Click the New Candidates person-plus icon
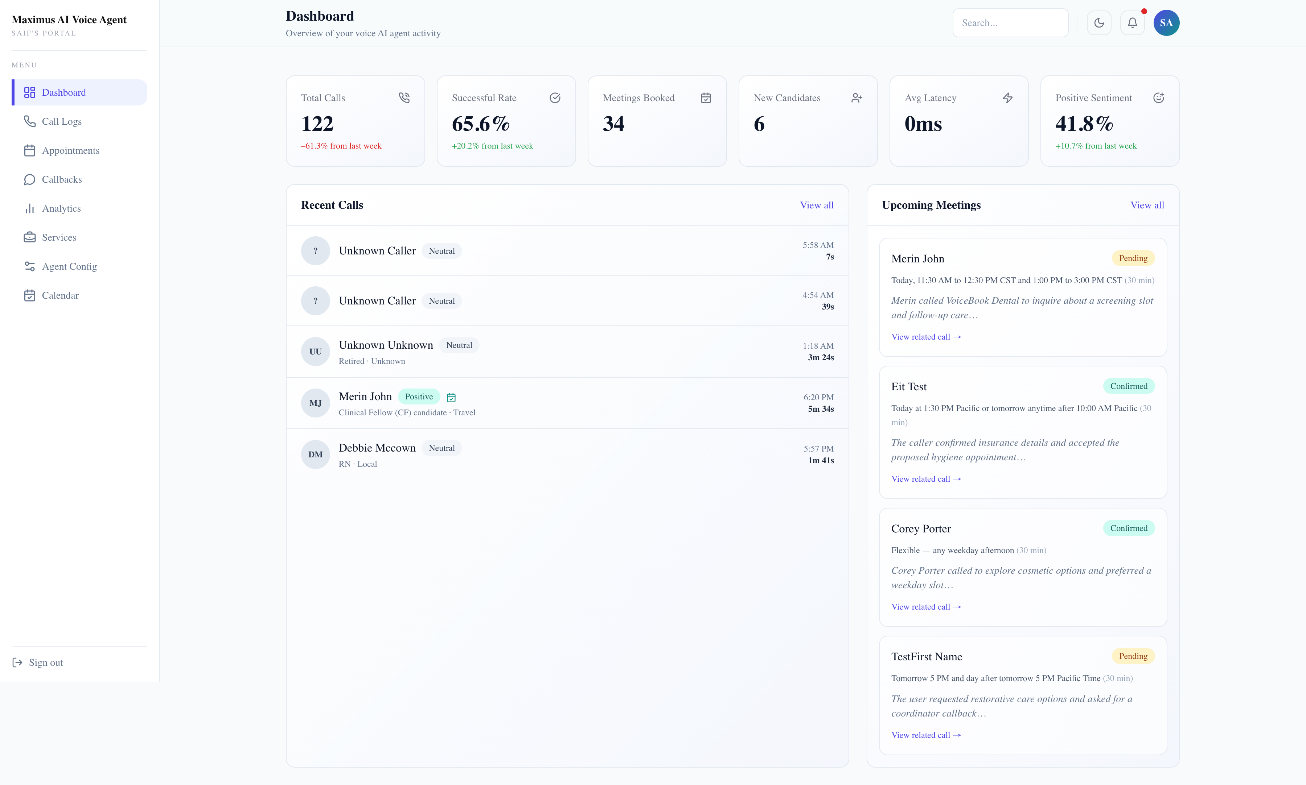The height and width of the screenshot is (785, 1306). click(857, 98)
